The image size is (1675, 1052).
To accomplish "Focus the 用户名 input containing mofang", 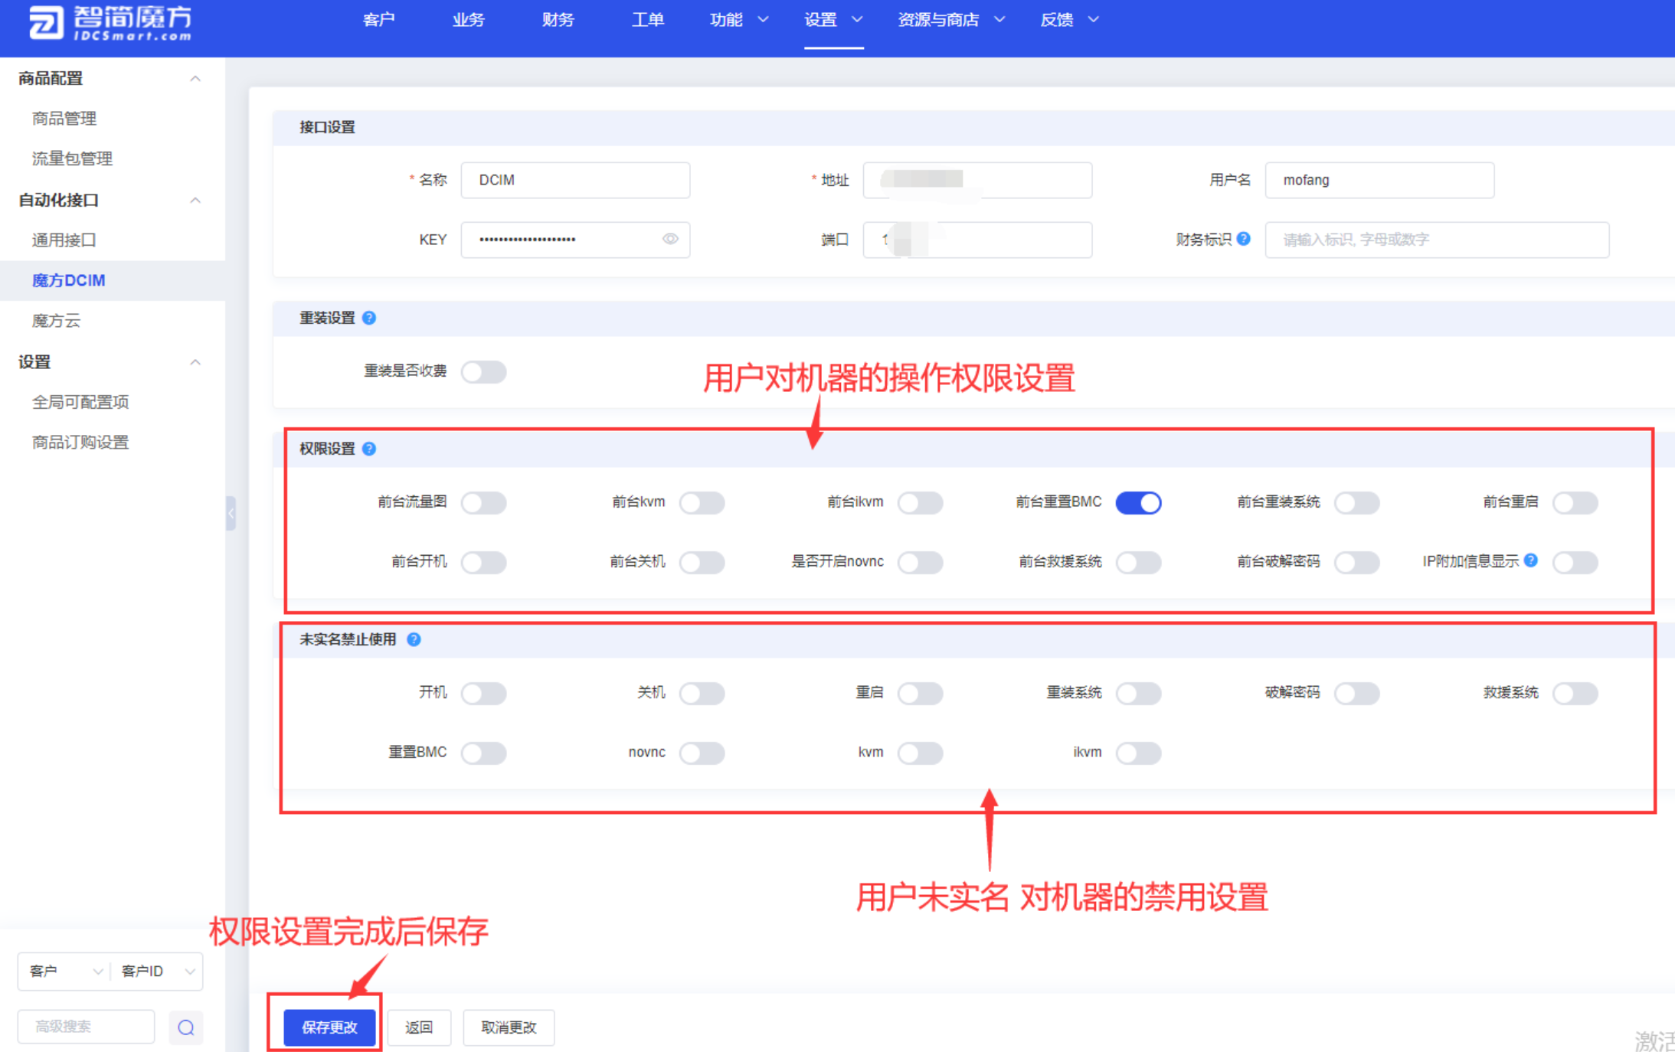I will (x=1379, y=180).
